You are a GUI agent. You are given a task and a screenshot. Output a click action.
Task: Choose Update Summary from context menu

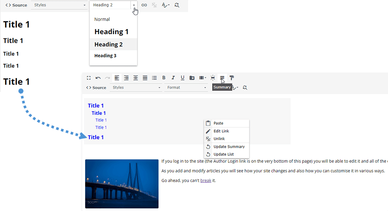(229, 146)
